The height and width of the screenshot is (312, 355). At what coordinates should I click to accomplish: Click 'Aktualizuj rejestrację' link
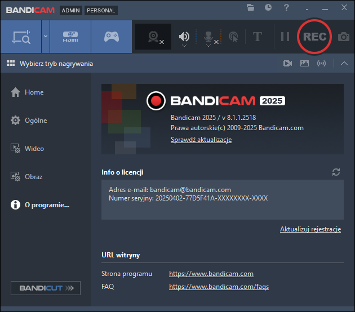[310, 229]
